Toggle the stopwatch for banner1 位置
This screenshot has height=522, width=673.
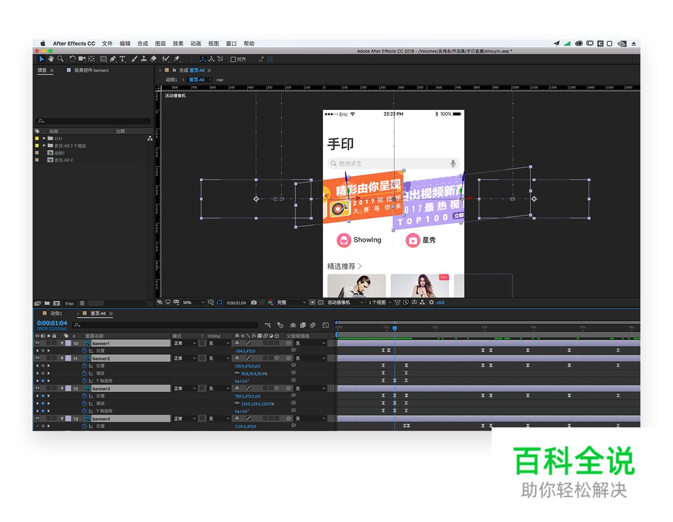point(84,351)
